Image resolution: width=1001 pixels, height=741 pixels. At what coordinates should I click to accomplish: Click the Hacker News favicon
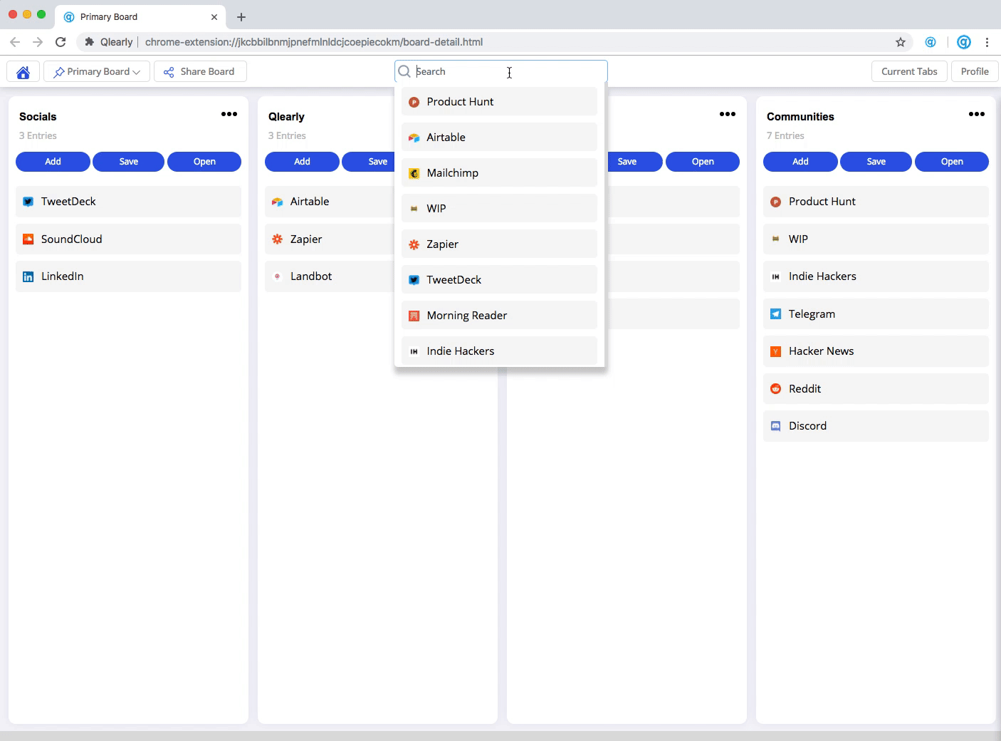tap(776, 351)
